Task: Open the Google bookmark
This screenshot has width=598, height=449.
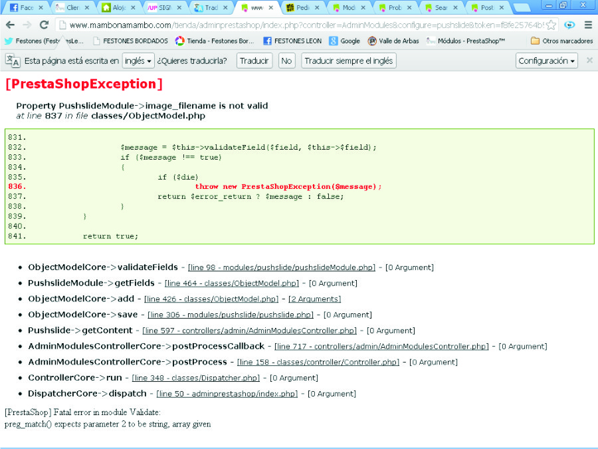Action: 345,41
